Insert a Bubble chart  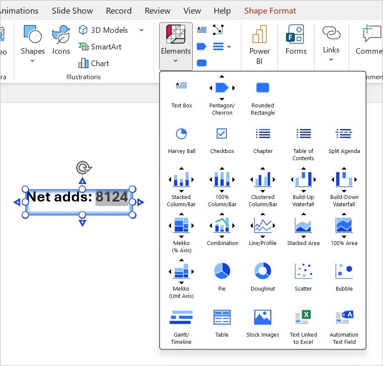pos(344,277)
